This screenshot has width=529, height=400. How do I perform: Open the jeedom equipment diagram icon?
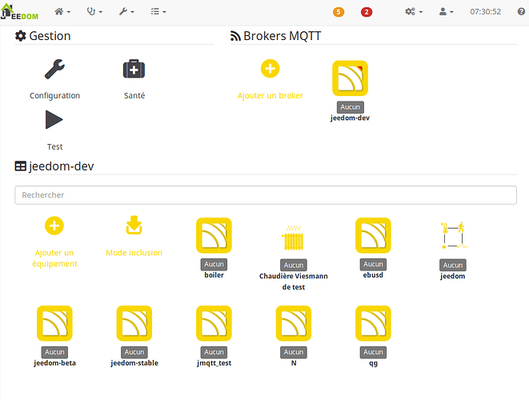tap(454, 235)
